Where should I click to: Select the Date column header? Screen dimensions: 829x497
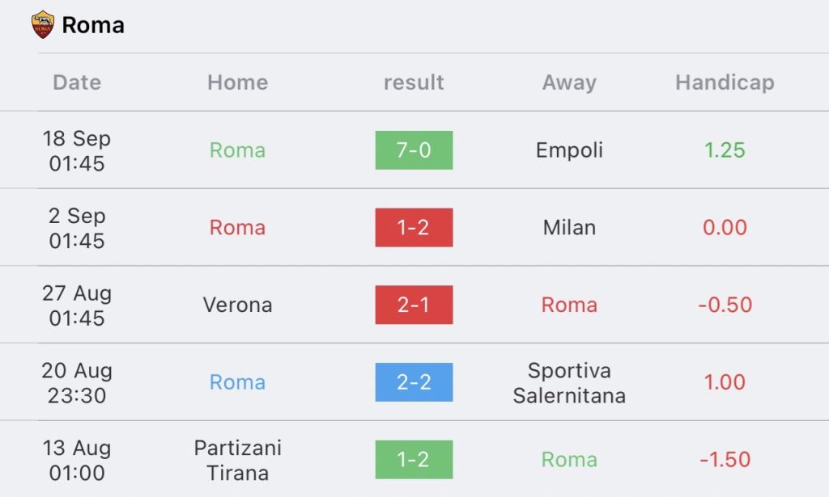click(x=77, y=82)
